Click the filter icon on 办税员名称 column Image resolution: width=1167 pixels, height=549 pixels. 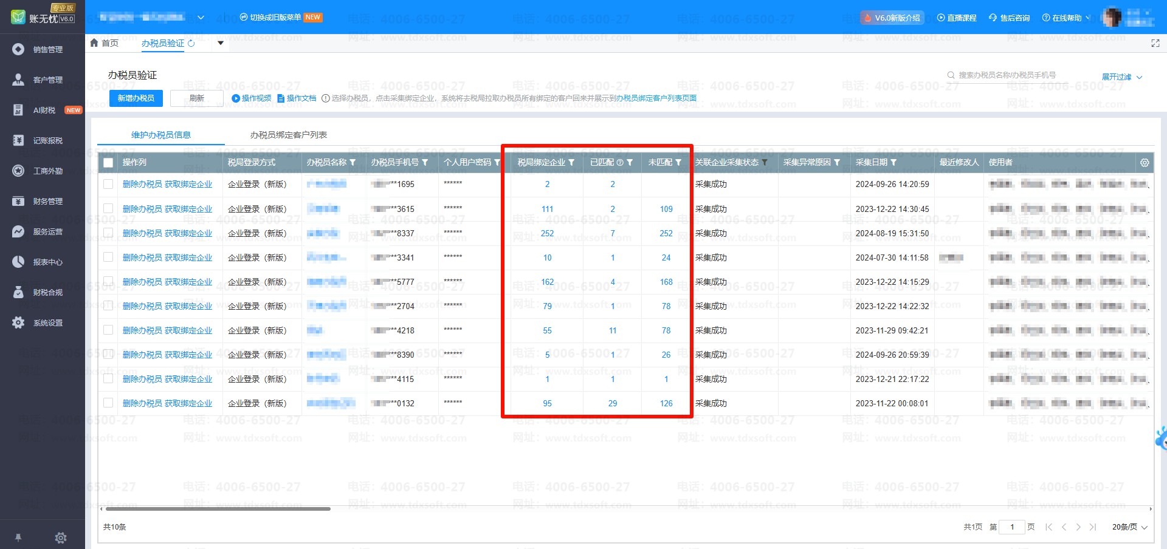click(353, 163)
